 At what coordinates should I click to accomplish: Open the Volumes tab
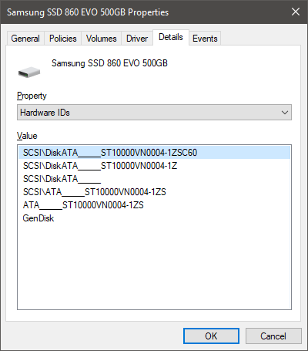[x=101, y=39]
